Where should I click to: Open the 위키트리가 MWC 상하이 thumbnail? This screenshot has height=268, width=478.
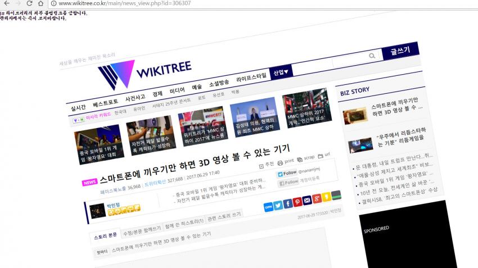[202, 126]
